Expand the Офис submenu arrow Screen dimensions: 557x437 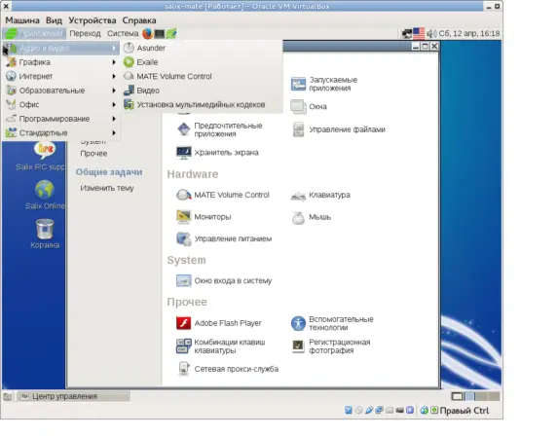pyautogui.click(x=114, y=105)
